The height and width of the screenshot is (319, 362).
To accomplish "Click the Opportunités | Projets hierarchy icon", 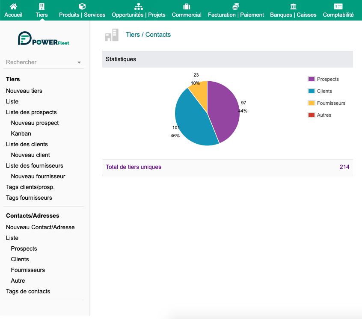I will 139,6.
